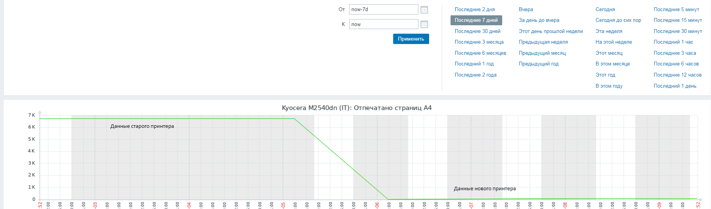Pick В этом месяце period
The image size is (711, 209).
point(612,64)
